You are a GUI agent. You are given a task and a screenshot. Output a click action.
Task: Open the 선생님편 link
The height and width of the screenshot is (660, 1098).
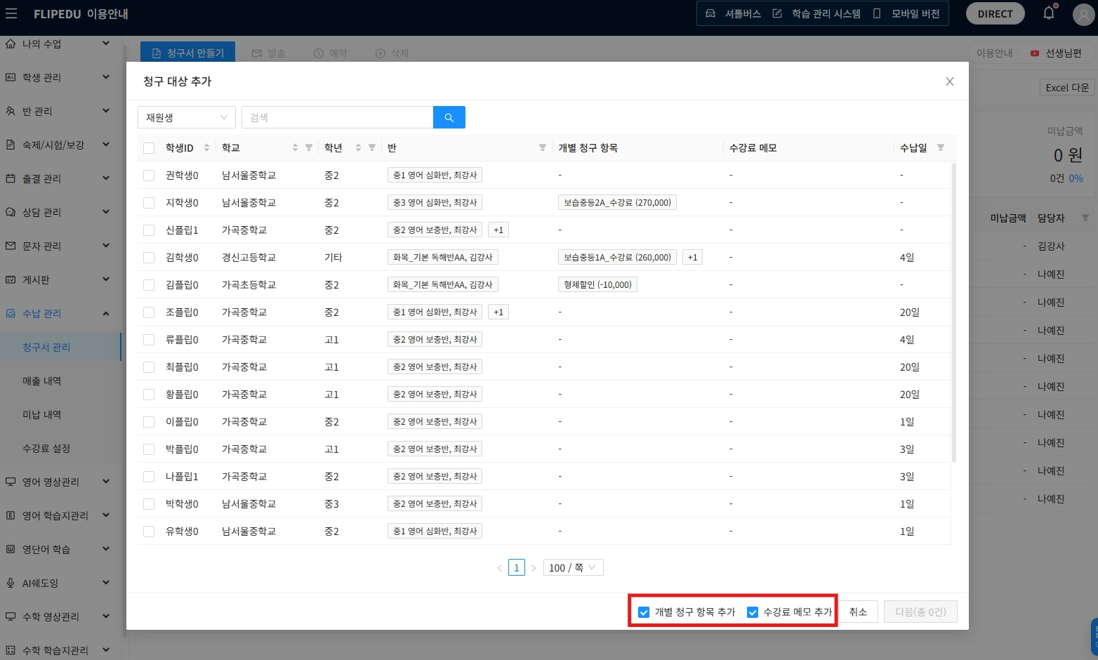click(1056, 53)
